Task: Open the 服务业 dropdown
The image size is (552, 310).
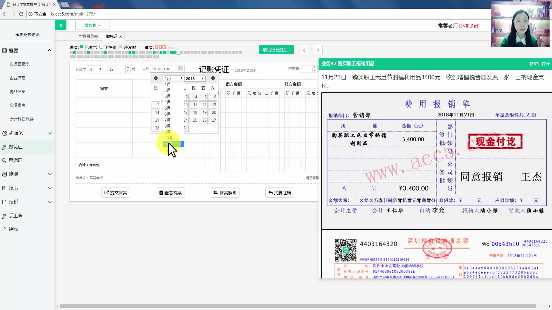Action: click(92, 25)
